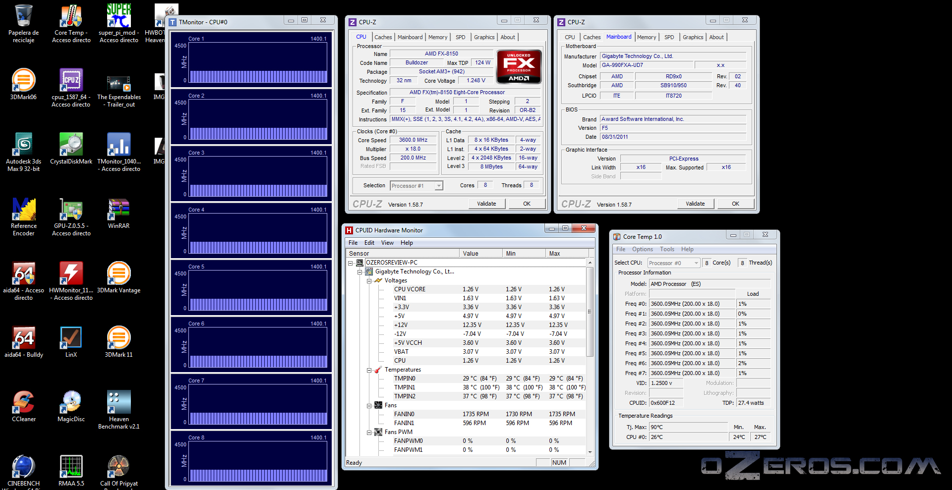Click Validate button in left CPU-Z
952x490 pixels.
click(x=486, y=204)
